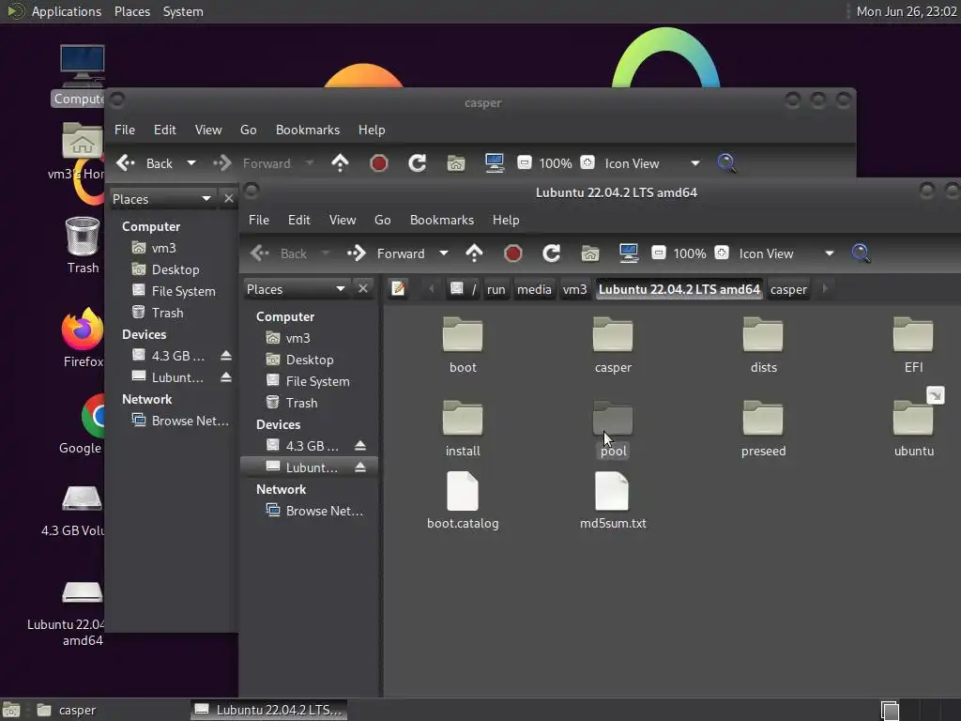Reload the casper window
Viewport: 961px width, 721px height.
(418, 163)
